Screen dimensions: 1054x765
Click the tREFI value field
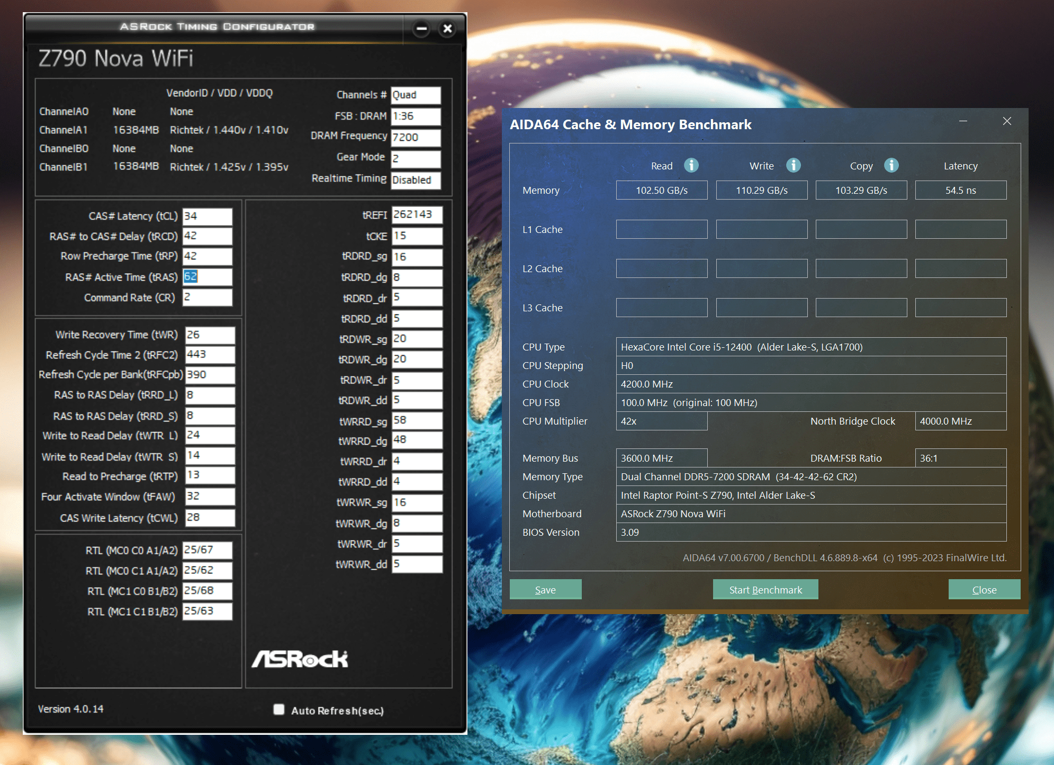[x=417, y=214]
